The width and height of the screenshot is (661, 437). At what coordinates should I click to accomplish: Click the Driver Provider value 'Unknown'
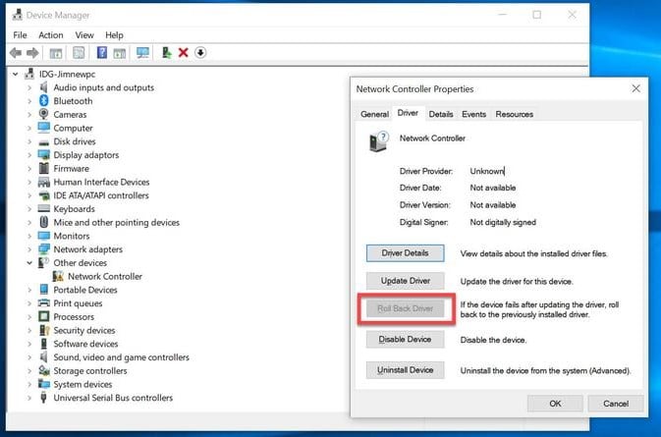[487, 171]
